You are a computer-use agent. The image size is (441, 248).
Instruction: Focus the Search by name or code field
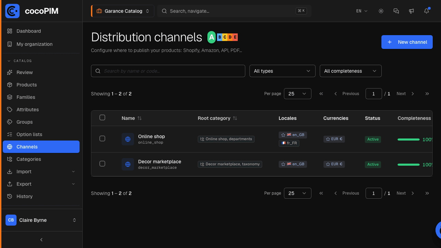168,71
